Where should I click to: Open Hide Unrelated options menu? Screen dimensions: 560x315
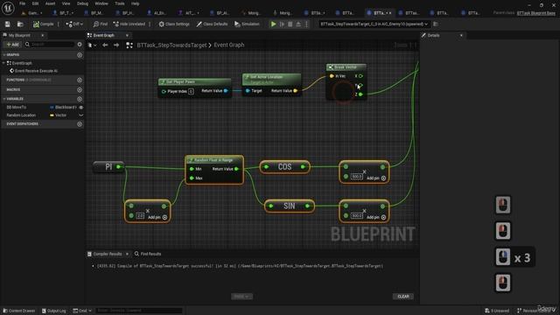tap(150, 24)
